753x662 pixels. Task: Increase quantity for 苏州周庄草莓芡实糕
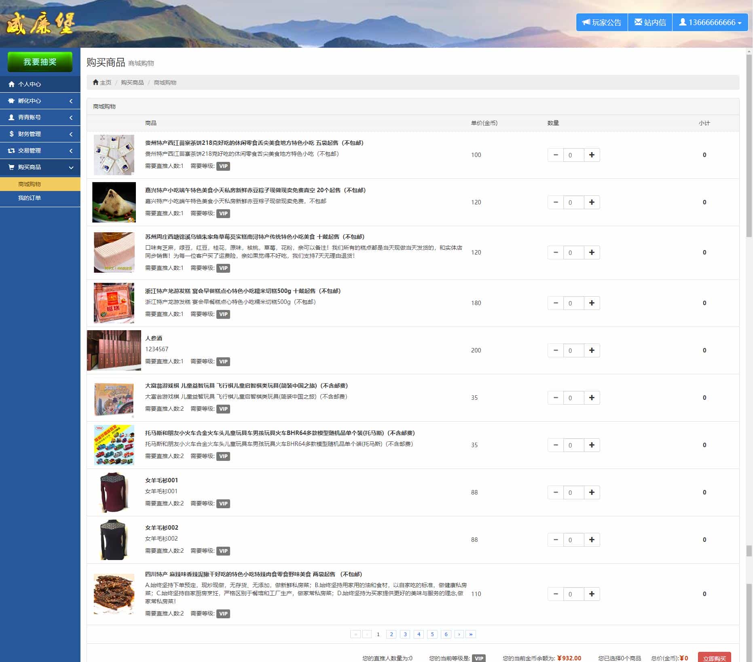[592, 252]
